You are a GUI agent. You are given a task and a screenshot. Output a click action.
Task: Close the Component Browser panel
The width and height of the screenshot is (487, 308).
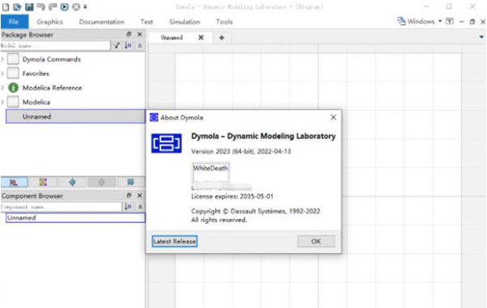click(139, 196)
